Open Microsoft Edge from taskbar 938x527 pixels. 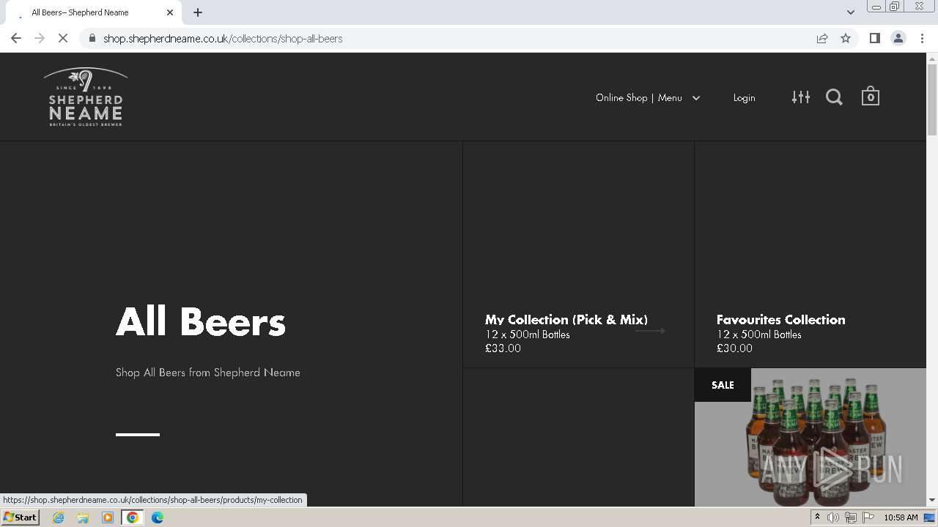click(x=158, y=517)
